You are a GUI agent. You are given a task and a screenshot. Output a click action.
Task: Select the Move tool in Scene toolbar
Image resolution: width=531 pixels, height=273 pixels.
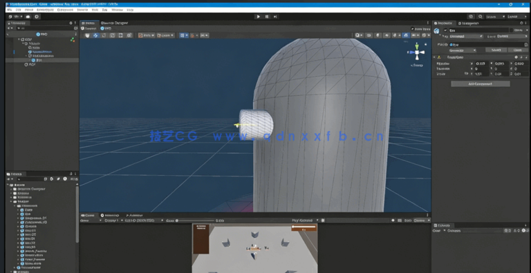coord(95,35)
